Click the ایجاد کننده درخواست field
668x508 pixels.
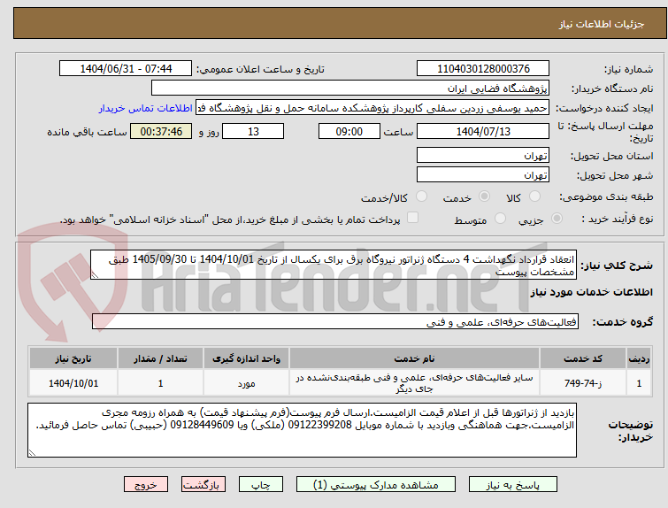pos(372,108)
